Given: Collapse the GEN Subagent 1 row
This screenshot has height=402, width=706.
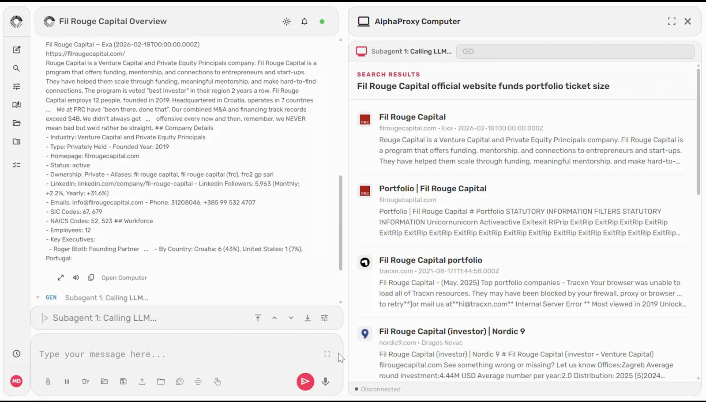Looking at the screenshot, I should (x=38, y=298).
